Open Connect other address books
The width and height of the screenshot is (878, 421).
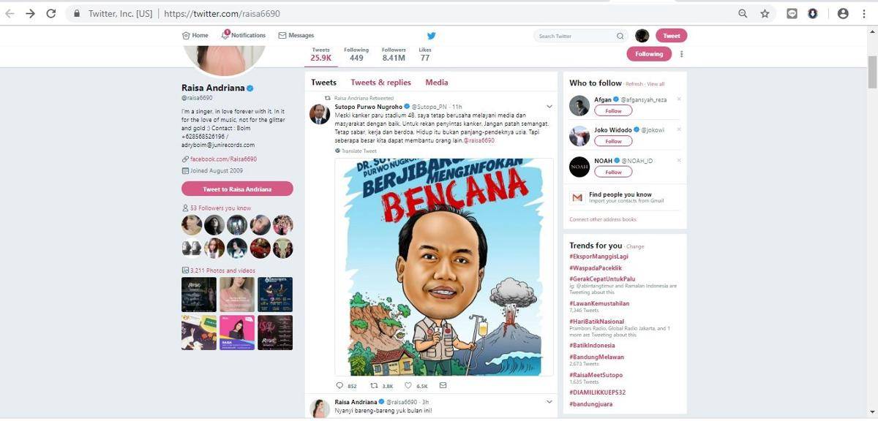point(603,219)
